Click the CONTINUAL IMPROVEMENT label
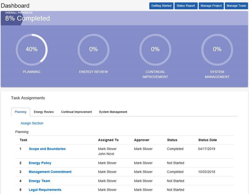 (x=155, y=74)
